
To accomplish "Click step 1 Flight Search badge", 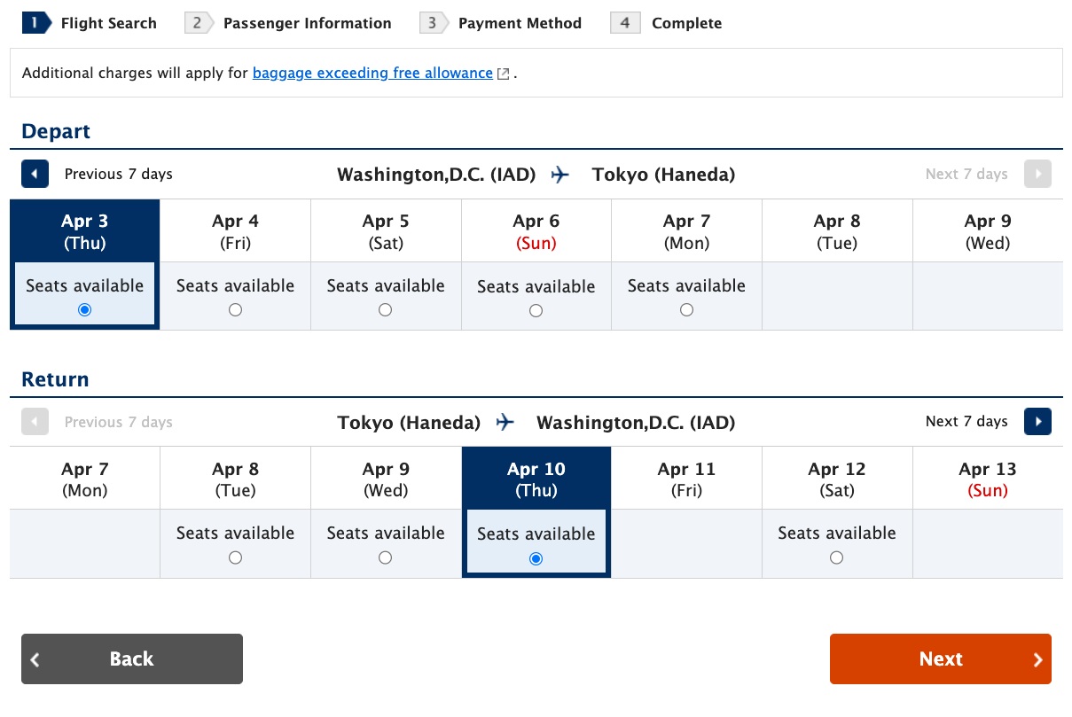I will 35,23.
